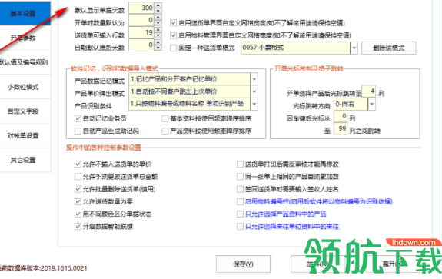Viewport: 442px width, 279px height.
Task: Select the 自定义字段 tab
Action: [x=25, y=111]
